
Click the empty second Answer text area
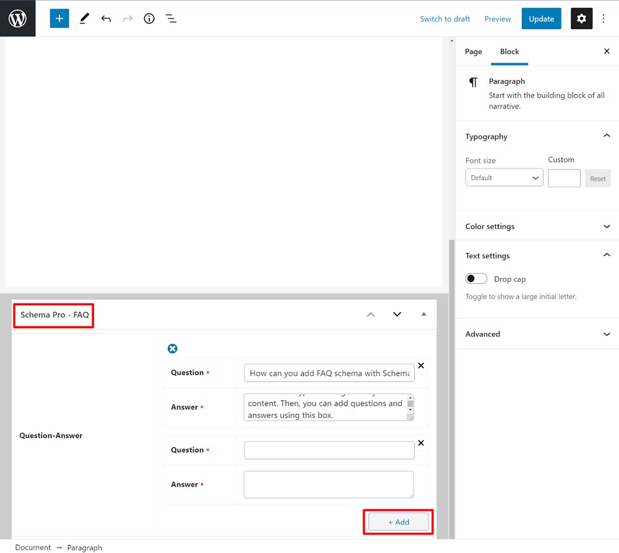point(329,485)
